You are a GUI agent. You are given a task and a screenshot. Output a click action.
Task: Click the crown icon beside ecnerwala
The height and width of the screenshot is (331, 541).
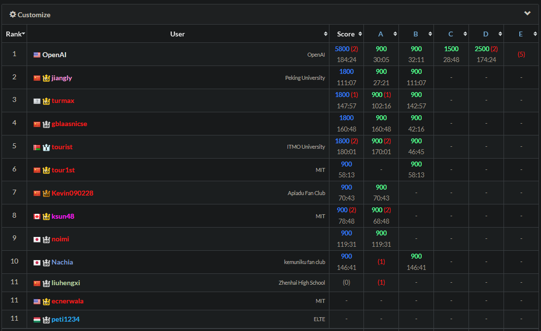(46, 301)
